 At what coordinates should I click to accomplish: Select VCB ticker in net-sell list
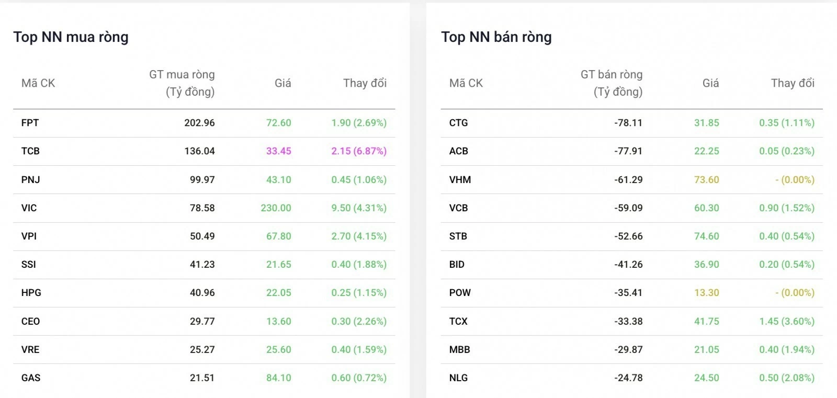pyautogui.click(x=458, y=208)
